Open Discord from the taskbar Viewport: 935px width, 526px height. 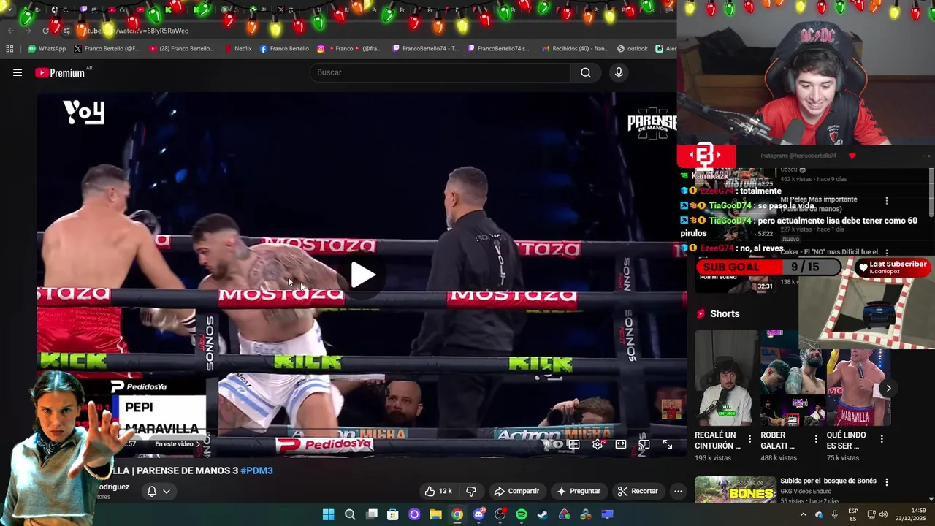(478, 514)
